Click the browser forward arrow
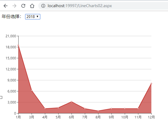Viewport: 168px width, 122px height. [x=14, y=6]
